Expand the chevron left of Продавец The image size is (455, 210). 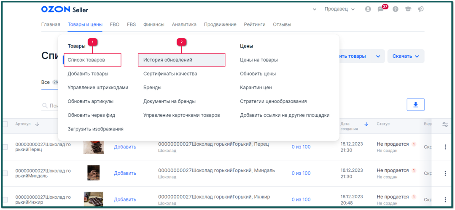tap(314, 10)
